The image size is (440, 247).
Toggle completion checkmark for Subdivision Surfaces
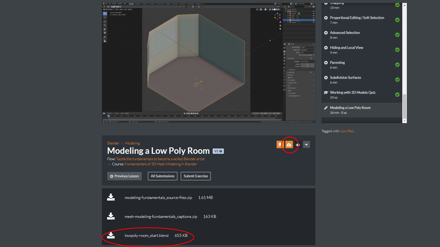coord(397,80)
